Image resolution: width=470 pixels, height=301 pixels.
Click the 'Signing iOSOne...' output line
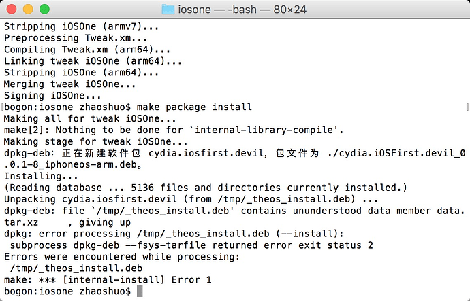52,96
